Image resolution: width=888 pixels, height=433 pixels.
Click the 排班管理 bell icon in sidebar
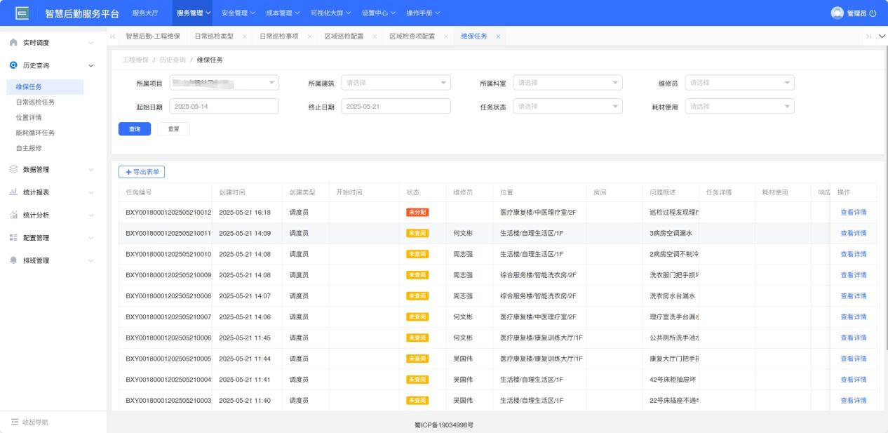tap(13, 260)
